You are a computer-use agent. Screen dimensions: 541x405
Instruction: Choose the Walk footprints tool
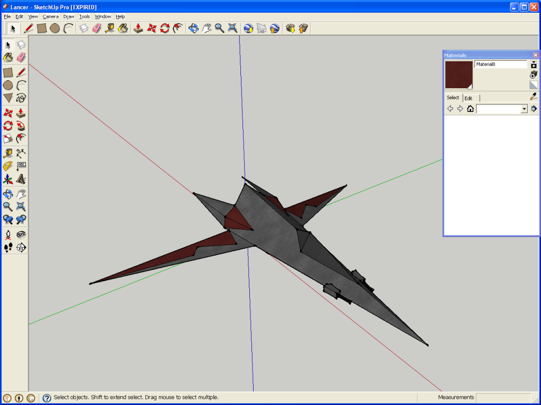8,248
